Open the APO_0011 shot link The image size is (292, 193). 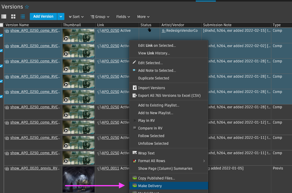(x=110, y=168)
